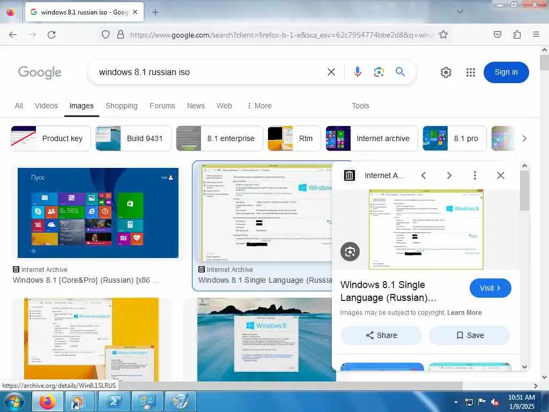Search inside image with Lens button
Screen dimensions: 549x412
pyautogui.click(x=350, y=252)
